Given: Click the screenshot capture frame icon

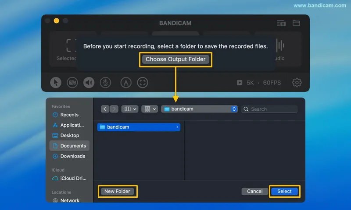Looking at the screenshot, I should tap(143, 83).
